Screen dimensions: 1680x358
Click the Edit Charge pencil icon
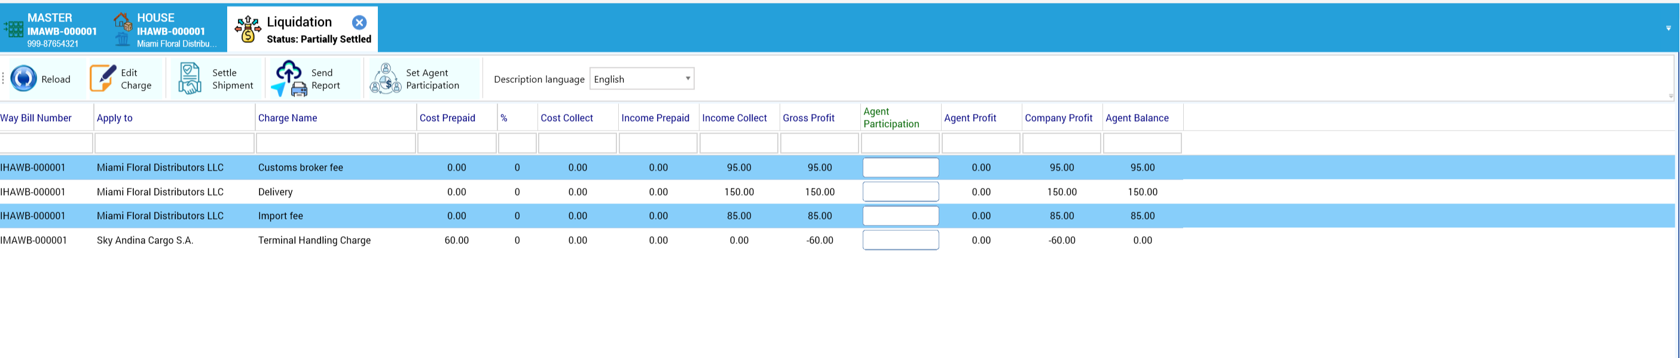click(x=102, y=79)
